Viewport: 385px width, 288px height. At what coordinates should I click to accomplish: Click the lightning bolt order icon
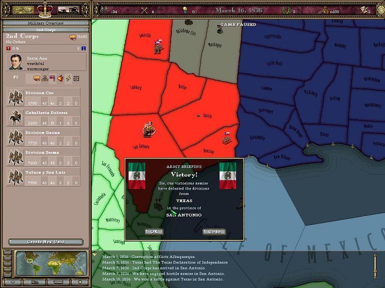tap(69, 78)
